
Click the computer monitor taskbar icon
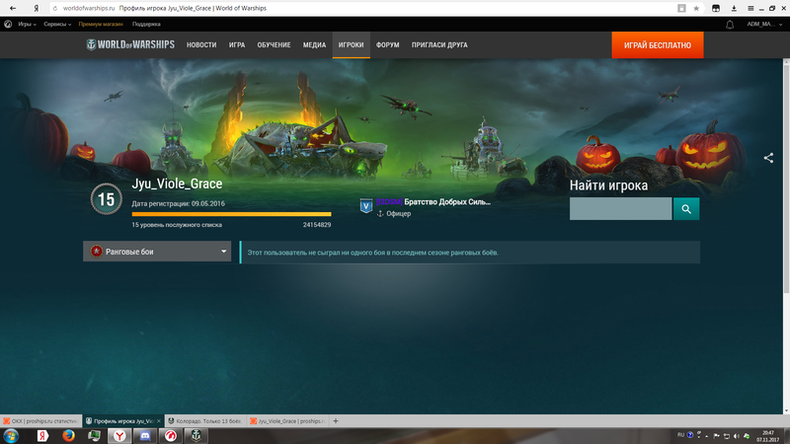click(x=94, y=436)
